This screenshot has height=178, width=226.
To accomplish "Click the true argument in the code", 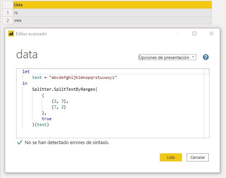I will point(47,119).
